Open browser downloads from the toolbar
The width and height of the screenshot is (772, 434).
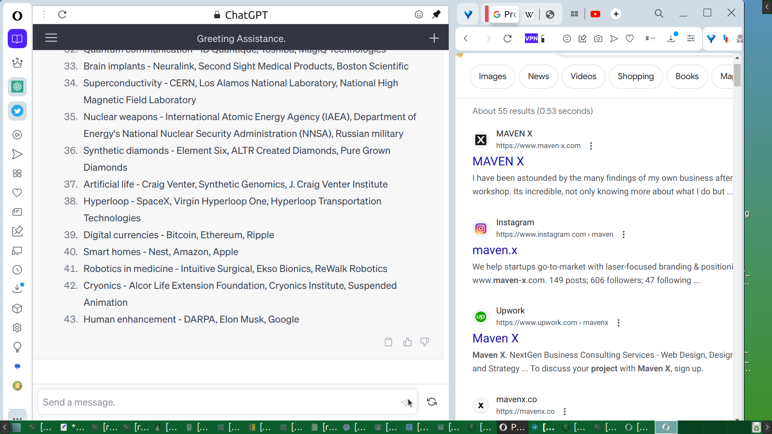click(x=672, y=38)
